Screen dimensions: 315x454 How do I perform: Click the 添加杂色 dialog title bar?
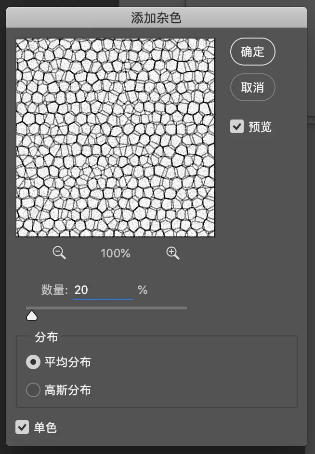click(157, 18)
